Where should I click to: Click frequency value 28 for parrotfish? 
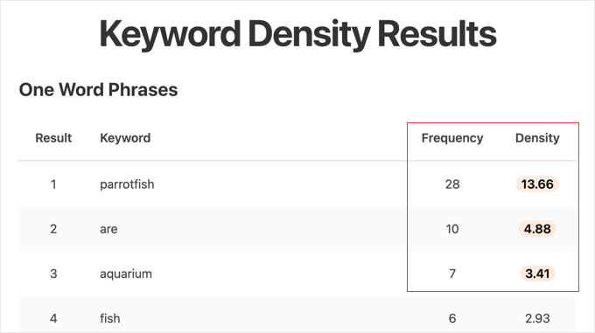point(452,184)
